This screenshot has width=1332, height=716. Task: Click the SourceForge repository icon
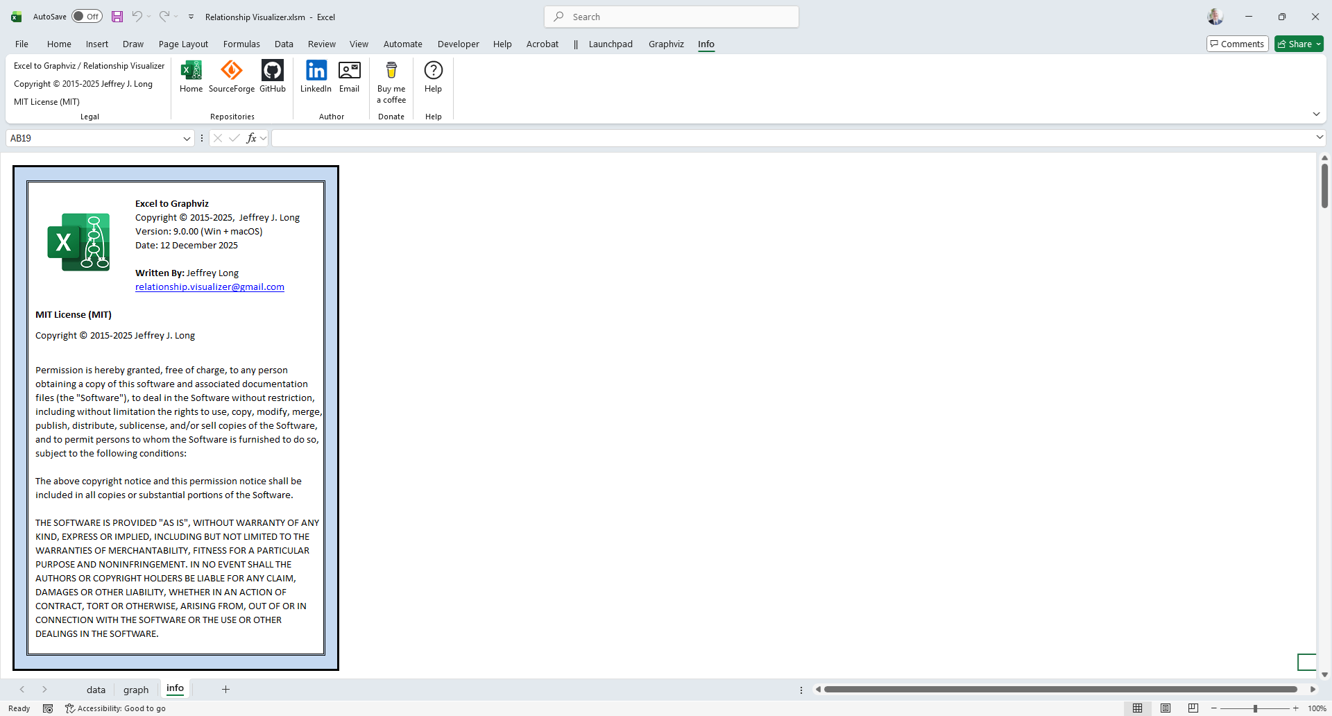tap(231, 71)
